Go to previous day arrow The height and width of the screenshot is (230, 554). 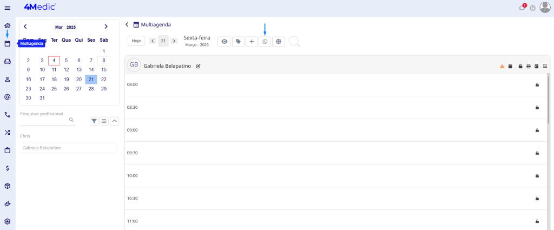tap(153, 41)
